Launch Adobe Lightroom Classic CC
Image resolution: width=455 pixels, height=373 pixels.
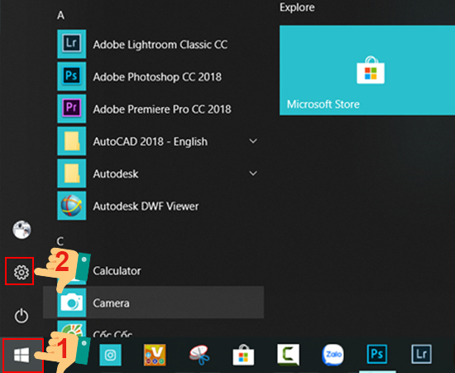click(154, 44)
